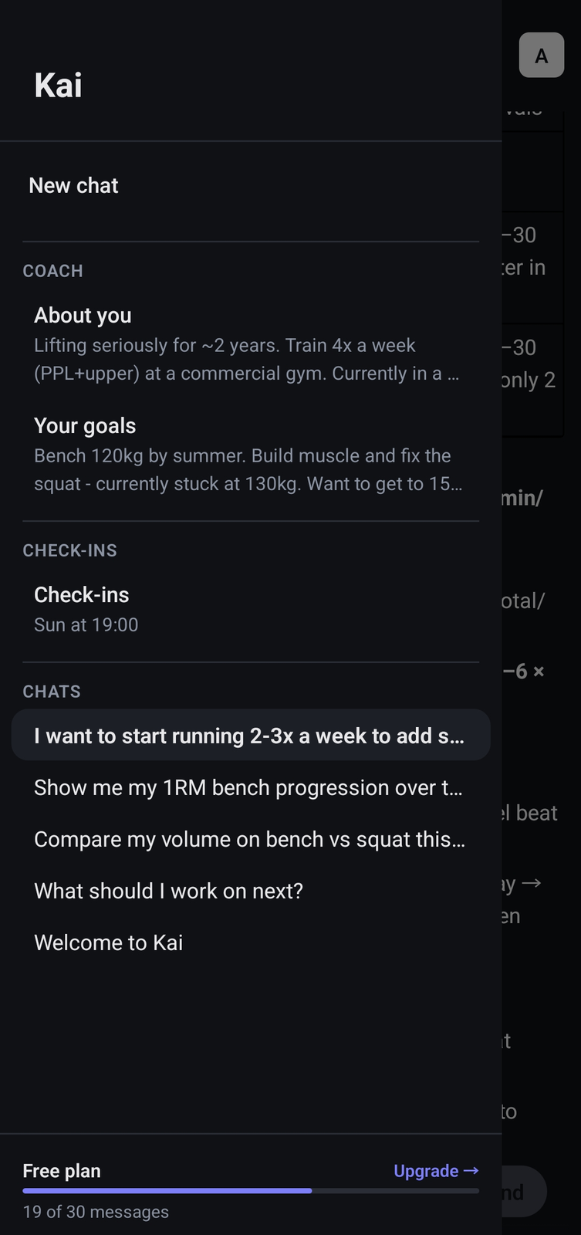Click the COACH section header
This screenshot has height=1235, width=581.
pyautogui.click(x=52, y=271)
